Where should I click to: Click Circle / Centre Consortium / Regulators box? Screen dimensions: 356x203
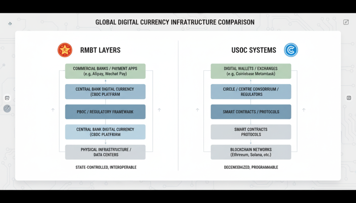click(x=251, y=92)
